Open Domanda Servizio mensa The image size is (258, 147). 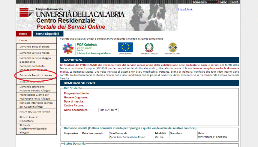(x=36, y=53)
